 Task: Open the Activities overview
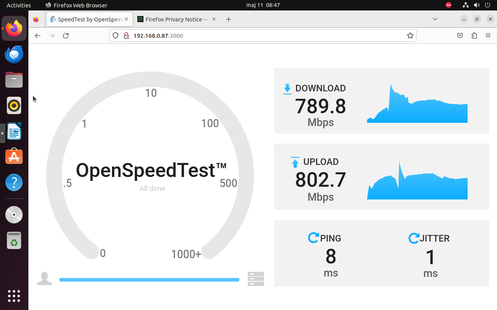click(x=19, y=5)
